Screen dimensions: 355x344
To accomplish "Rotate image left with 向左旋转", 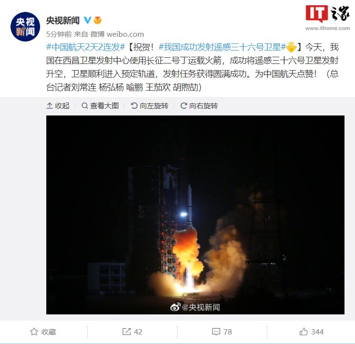I will [150, 106].
